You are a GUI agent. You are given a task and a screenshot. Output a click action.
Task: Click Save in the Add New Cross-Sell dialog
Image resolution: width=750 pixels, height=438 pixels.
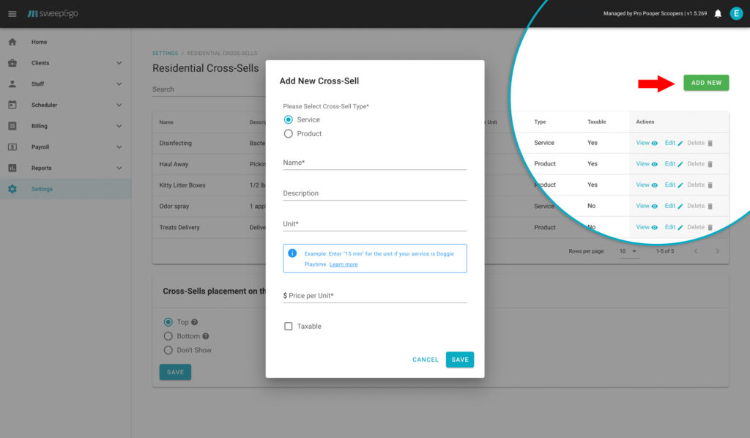[459, 360]
